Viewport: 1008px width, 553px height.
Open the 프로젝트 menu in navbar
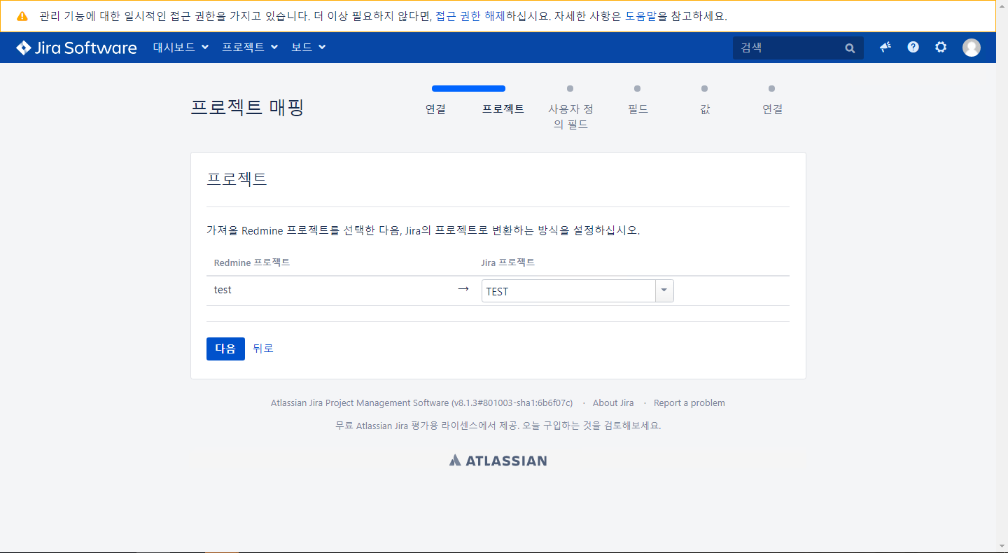(250, 47)
